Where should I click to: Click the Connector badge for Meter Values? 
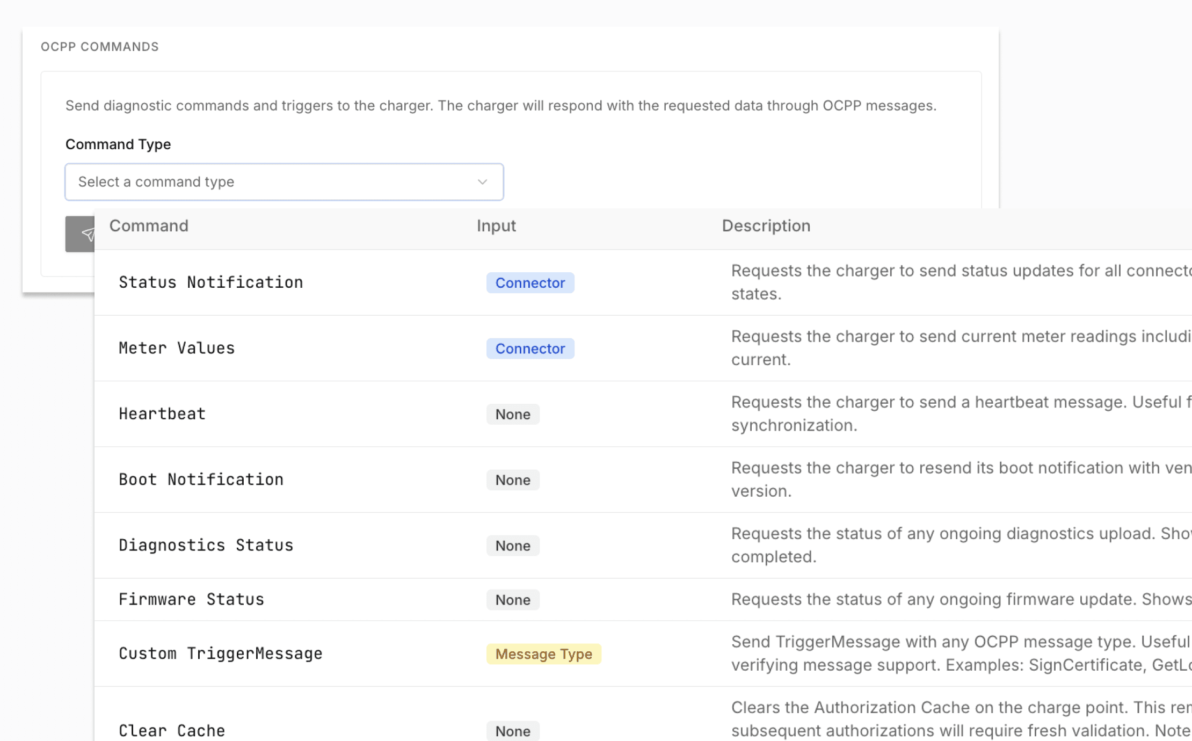[x=530, y=348]
